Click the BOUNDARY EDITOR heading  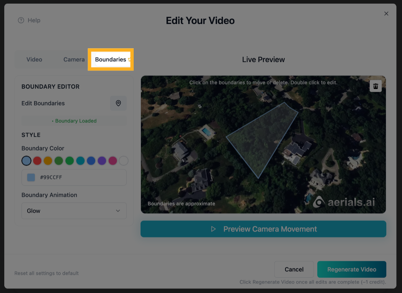point(51,87)
